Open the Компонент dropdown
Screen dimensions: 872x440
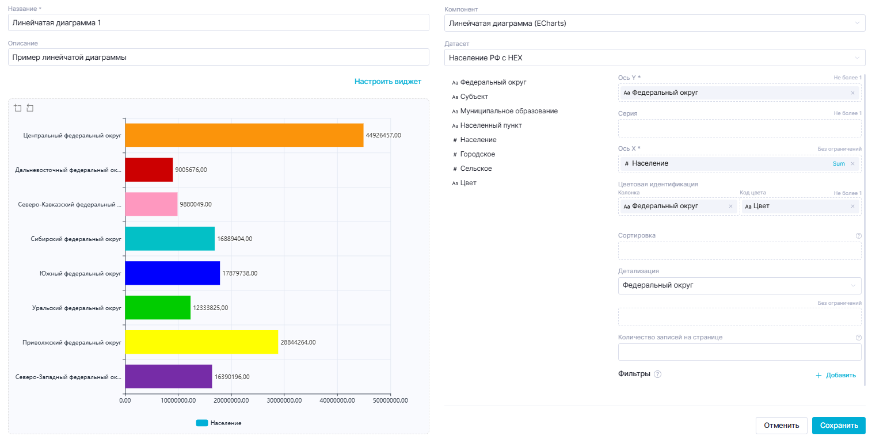point(654,23)
